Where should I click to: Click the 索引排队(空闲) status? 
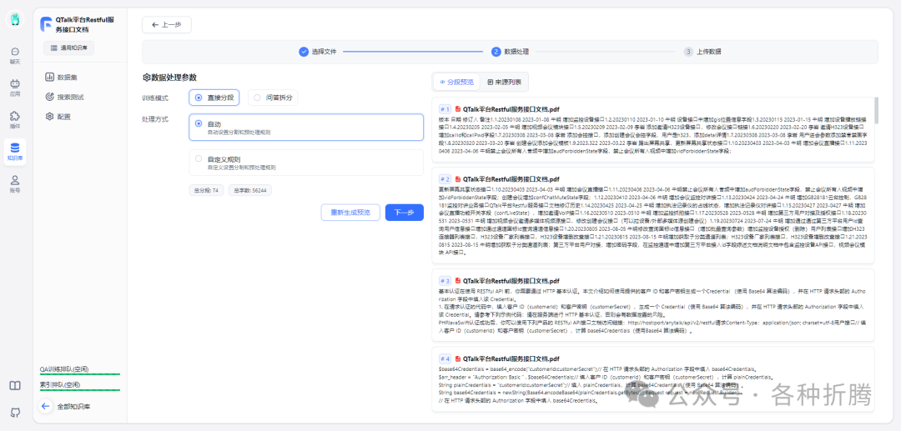[x=80, y=385]
